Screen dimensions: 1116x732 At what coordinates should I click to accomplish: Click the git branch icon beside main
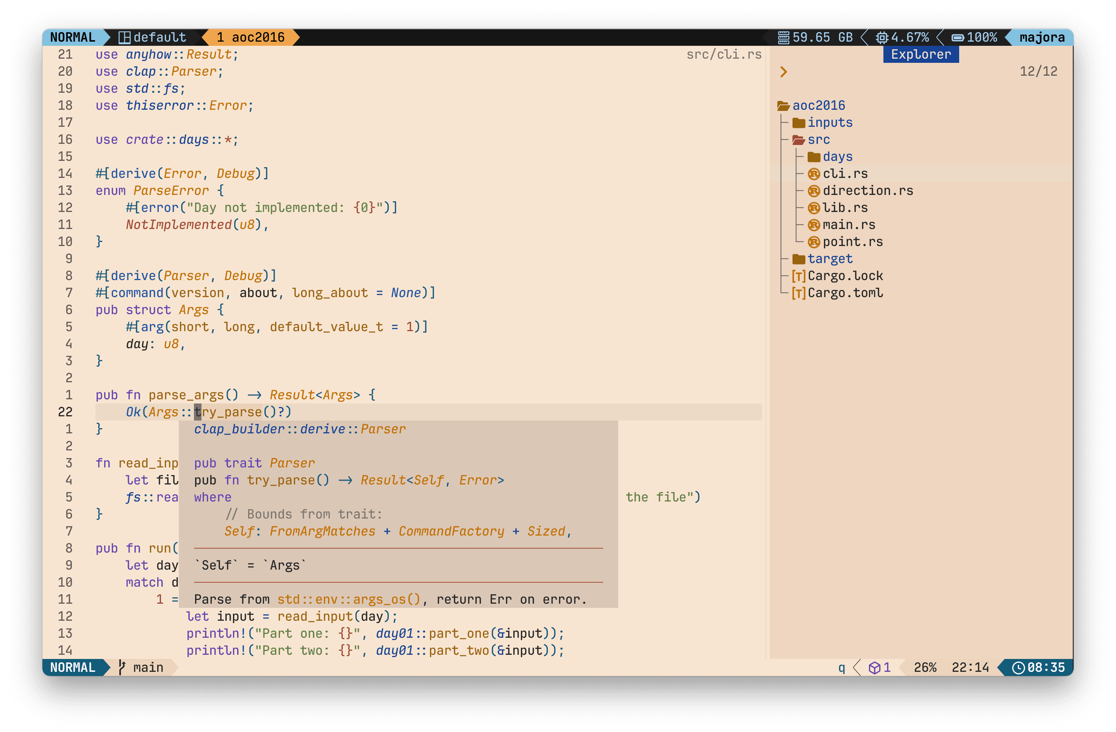click(x=122, y=667)
